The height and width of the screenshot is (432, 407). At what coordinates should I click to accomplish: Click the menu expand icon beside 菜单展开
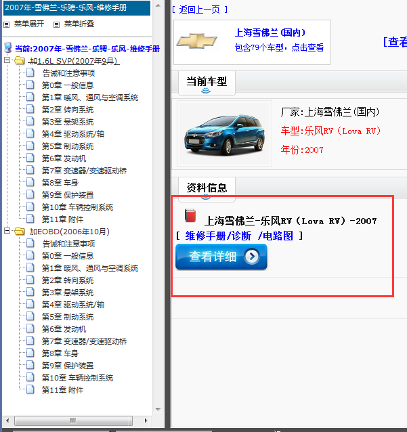pos(6,24)
